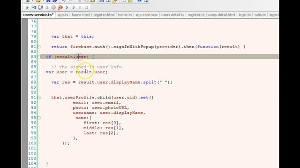
Task: Open the home.ts tab
Action: 125,15
